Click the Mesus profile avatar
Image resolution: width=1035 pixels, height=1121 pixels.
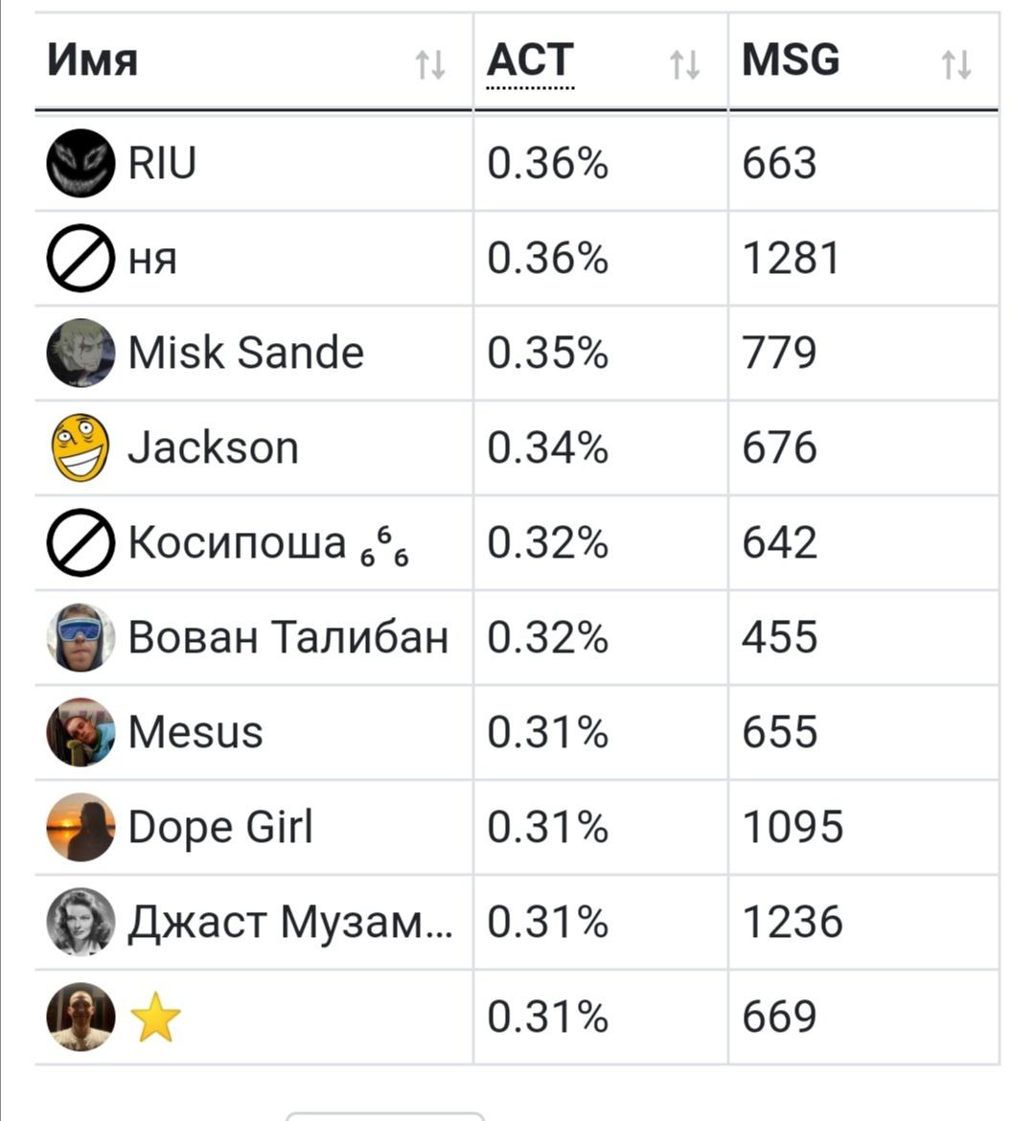(x=80, y=732)
